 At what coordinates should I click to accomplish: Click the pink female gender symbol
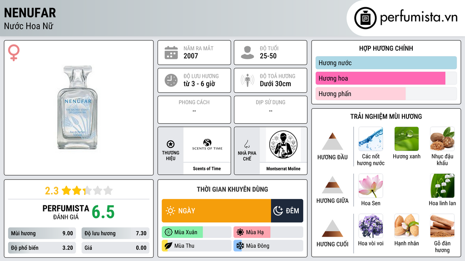coord(14,53)
